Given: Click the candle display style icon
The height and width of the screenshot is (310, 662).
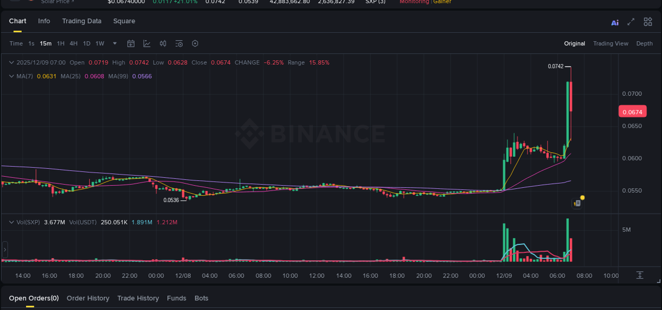Looking at the screenshot, I should click(x=163, y=43).
